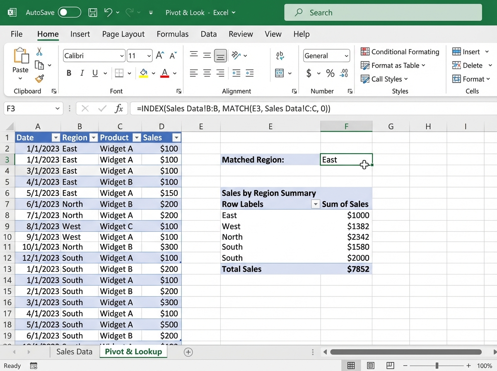Center text horizontally
This screenshot has height=371, width=497.
click(x=207, y=73)
